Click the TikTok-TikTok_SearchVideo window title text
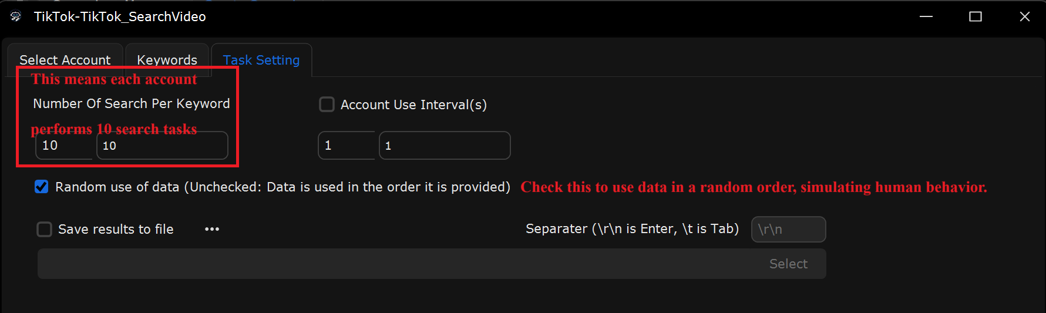The image size is (1046, 313). click(x=120, y=16)
